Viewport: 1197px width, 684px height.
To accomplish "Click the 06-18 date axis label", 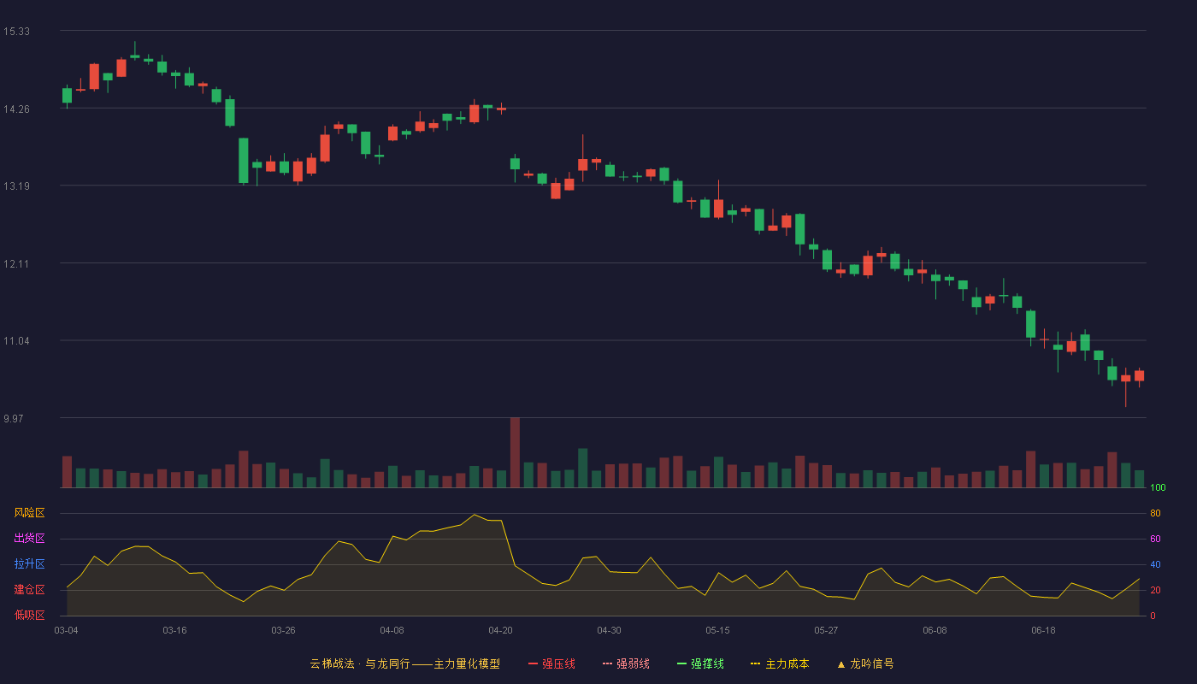I will (1043, 630).
